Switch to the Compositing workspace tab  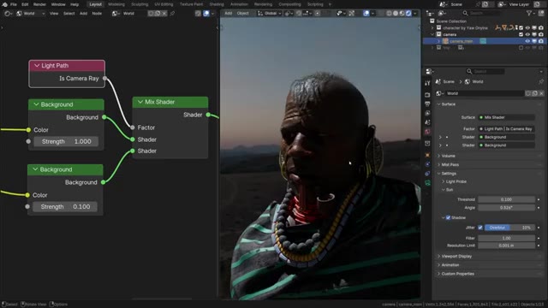tap(289, 4)
